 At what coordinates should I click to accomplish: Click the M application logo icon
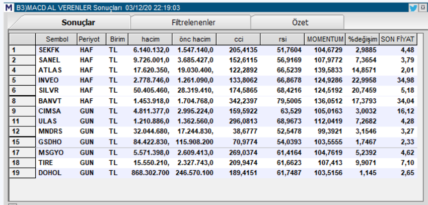pos(9,8)
